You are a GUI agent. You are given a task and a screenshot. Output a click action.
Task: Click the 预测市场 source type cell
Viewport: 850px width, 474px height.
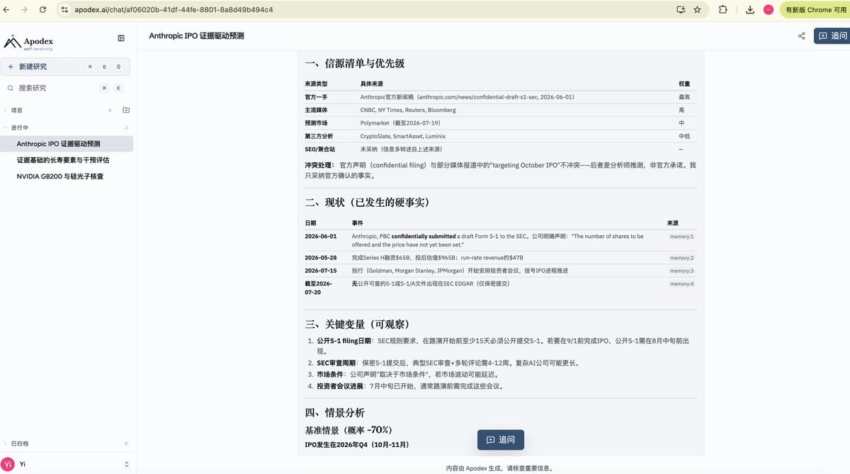click(x=316, y=123)
